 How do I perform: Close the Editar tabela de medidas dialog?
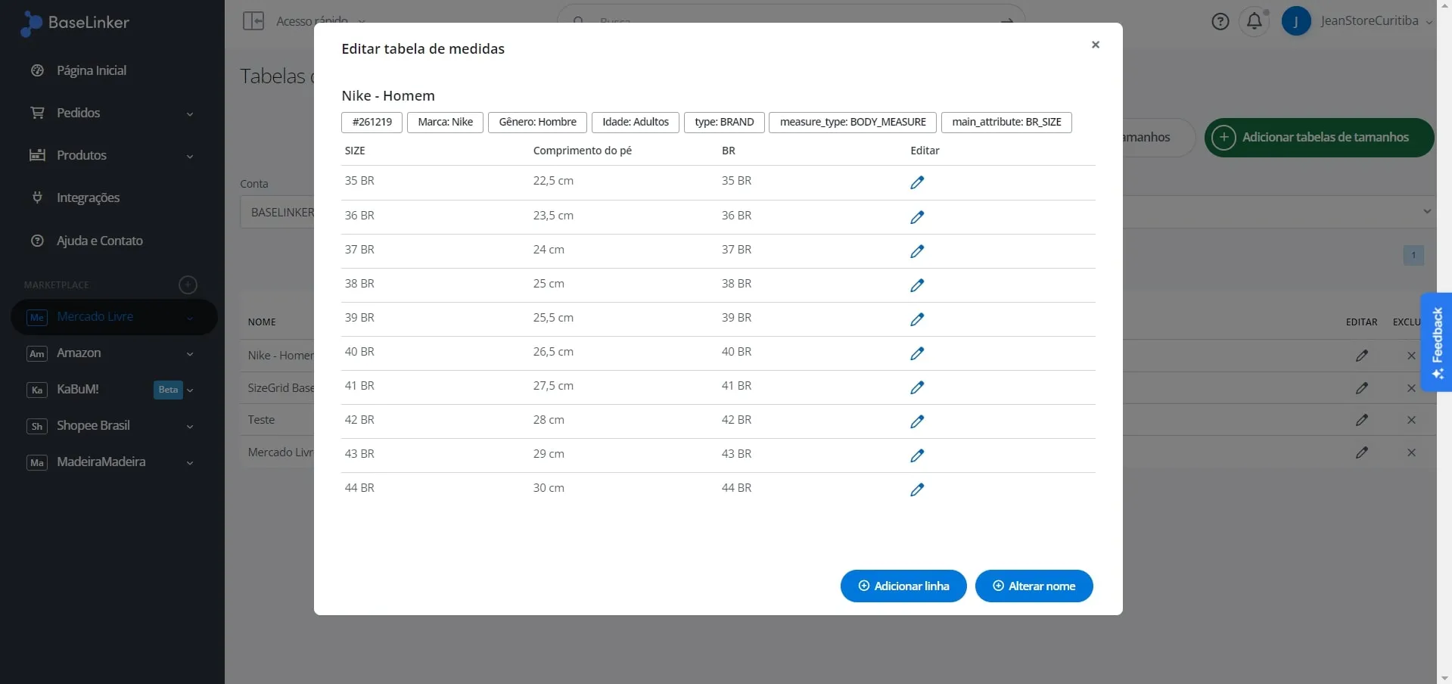[1095, 45]
